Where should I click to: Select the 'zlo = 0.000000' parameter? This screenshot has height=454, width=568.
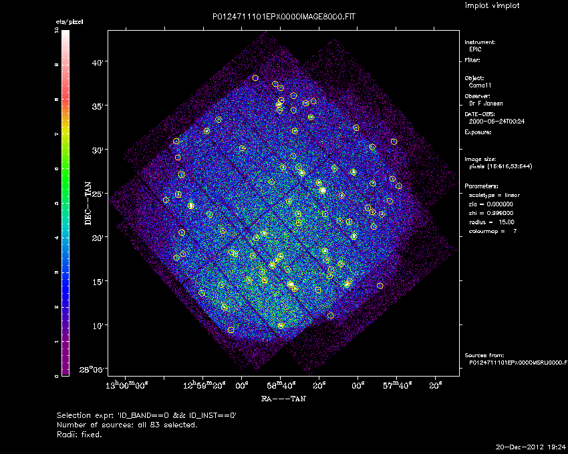[x=491, y=204]
